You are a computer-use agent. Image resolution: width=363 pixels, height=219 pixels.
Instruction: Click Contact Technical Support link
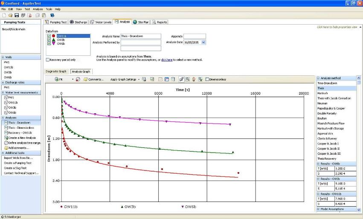coord(21,173)
